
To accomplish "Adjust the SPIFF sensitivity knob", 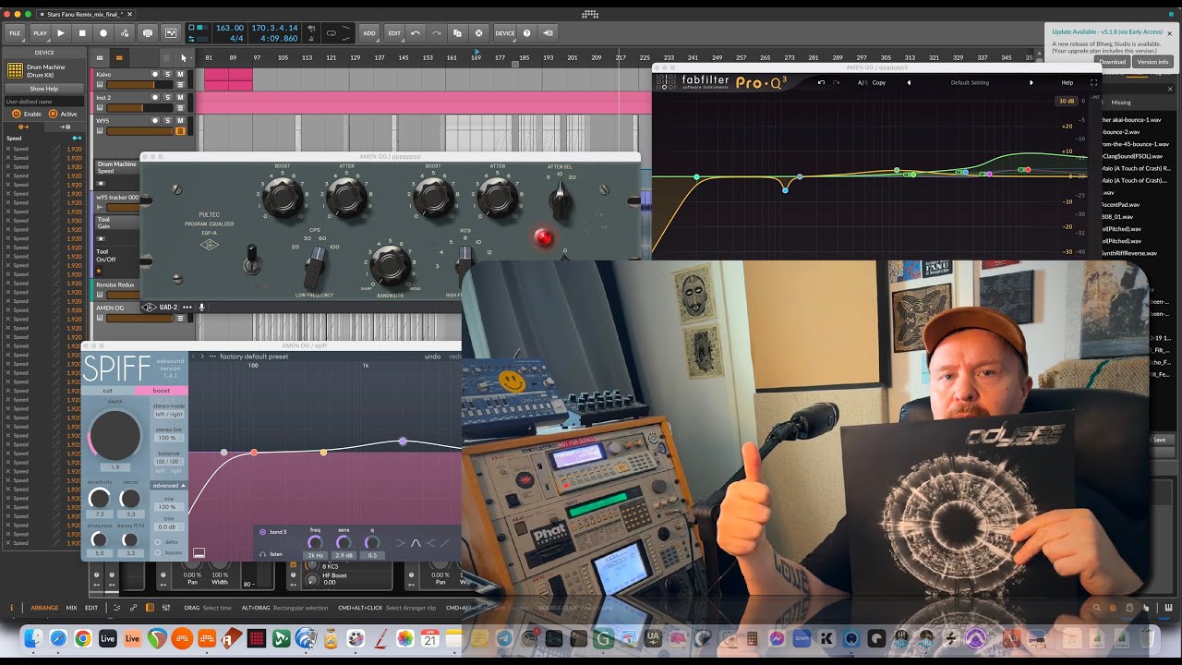I will (x=99, y=499).
